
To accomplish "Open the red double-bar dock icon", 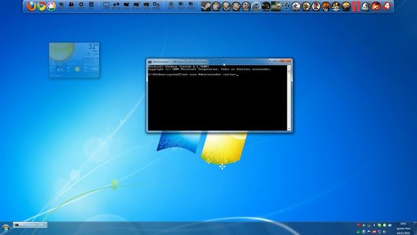I will [x=356, y=6].
